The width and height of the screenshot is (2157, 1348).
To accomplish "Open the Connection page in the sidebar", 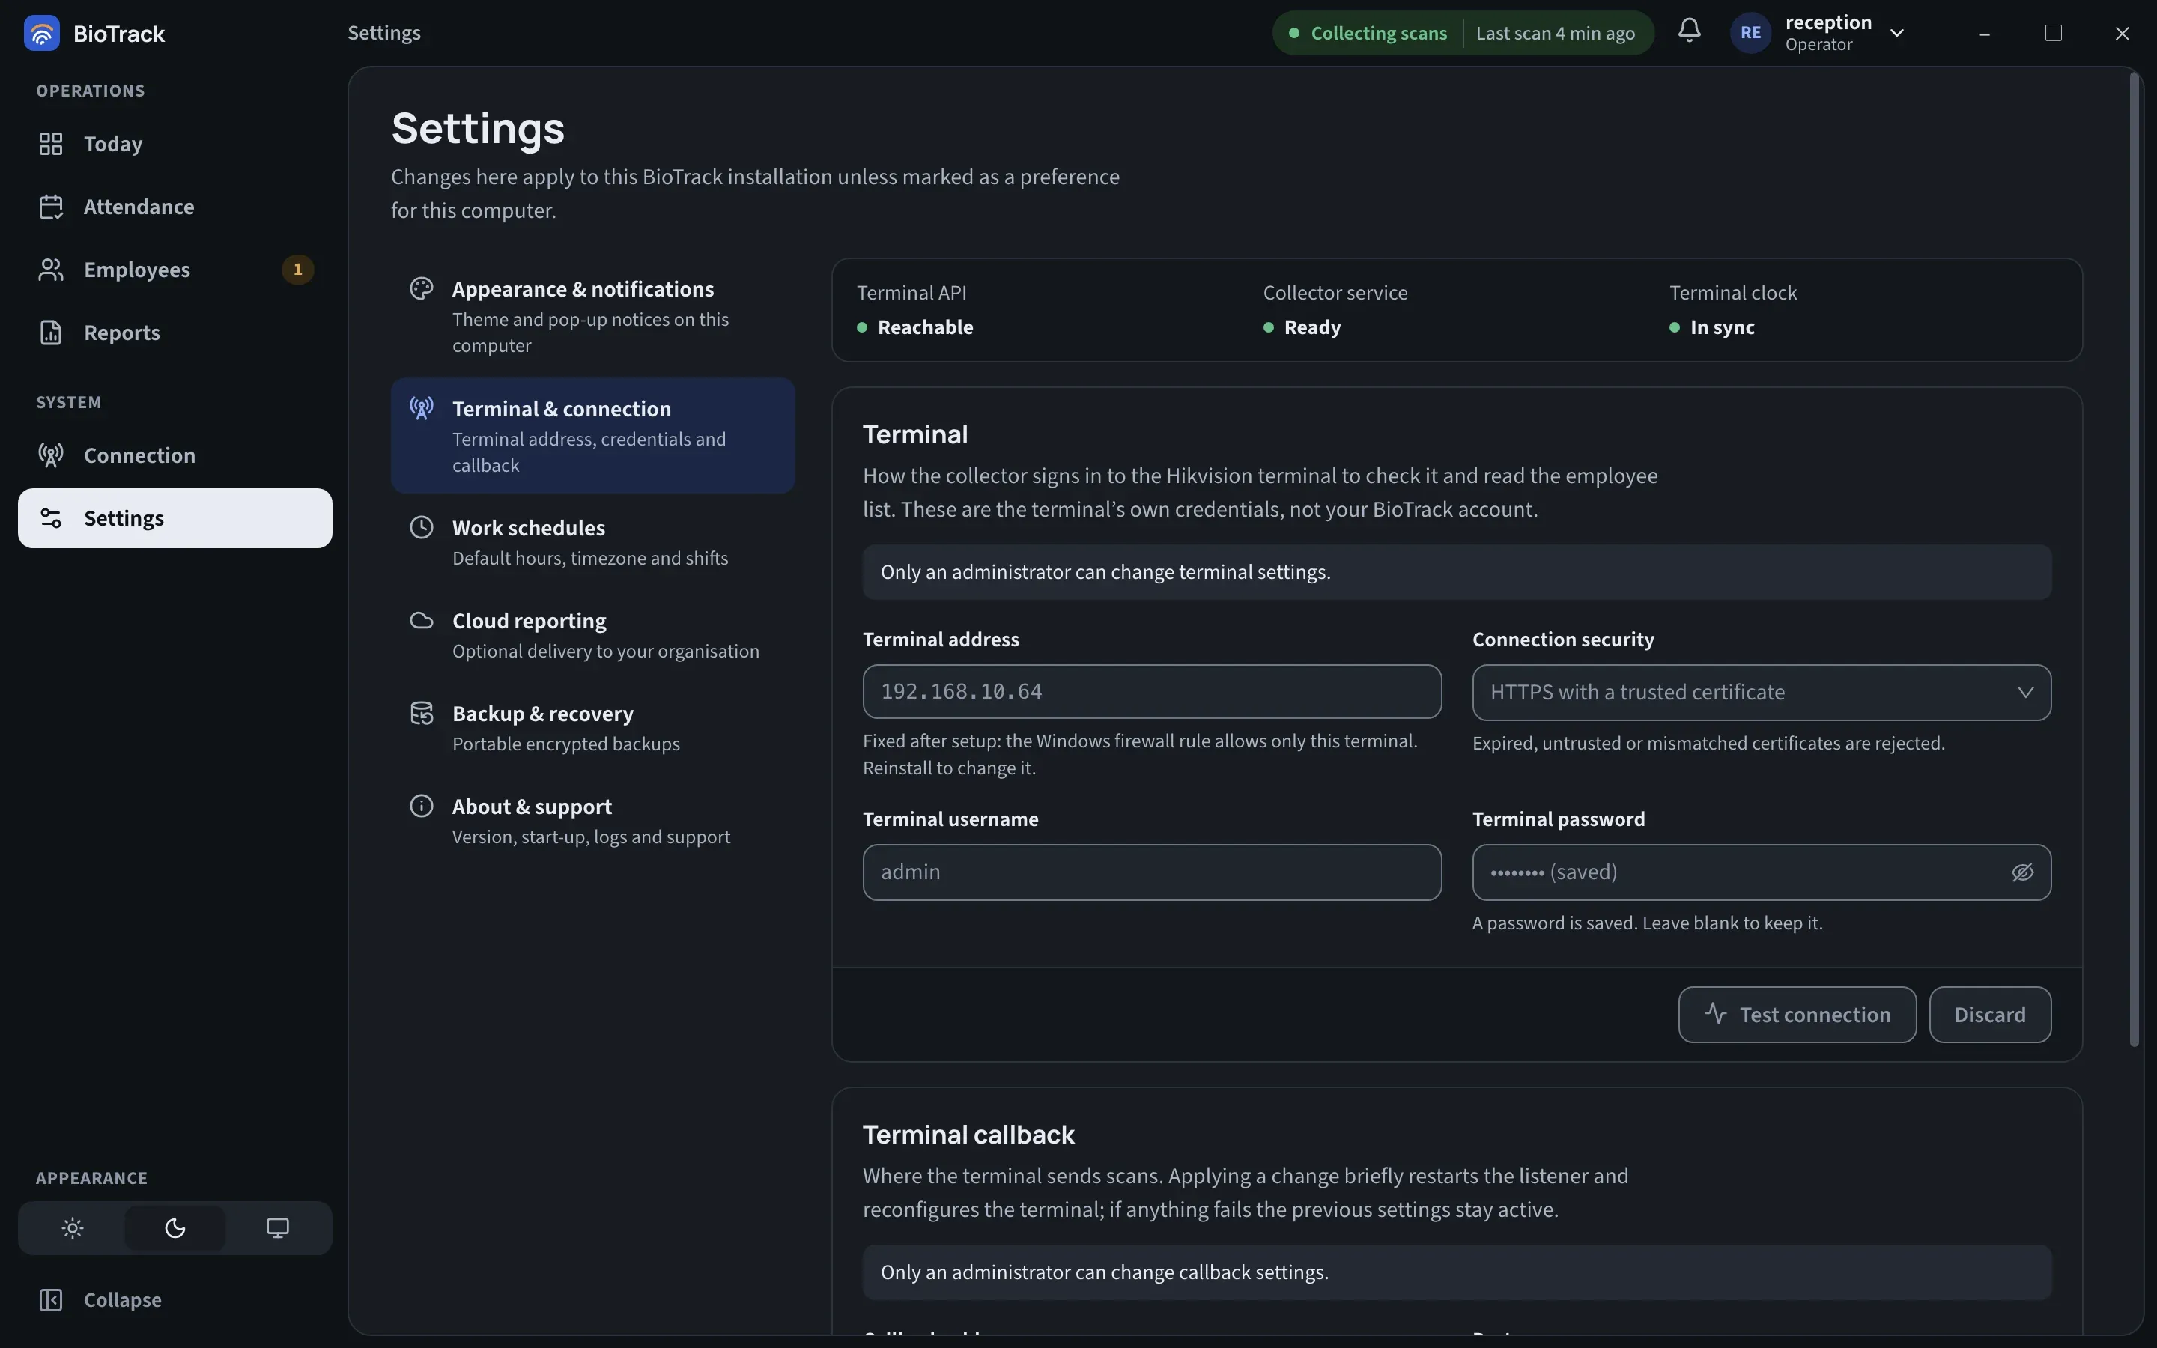I will pyautogui.click(x=175, y=455).
